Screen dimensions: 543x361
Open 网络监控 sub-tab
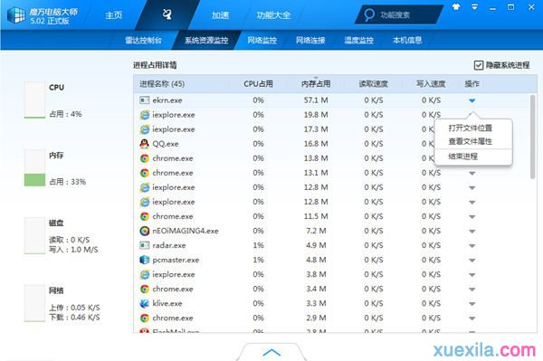point(262,40)
